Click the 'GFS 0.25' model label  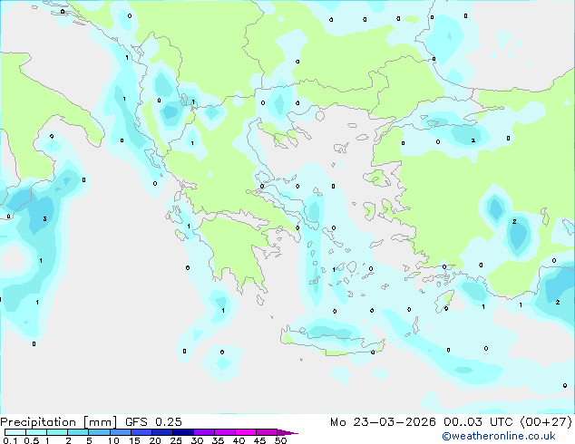[153, 422]
